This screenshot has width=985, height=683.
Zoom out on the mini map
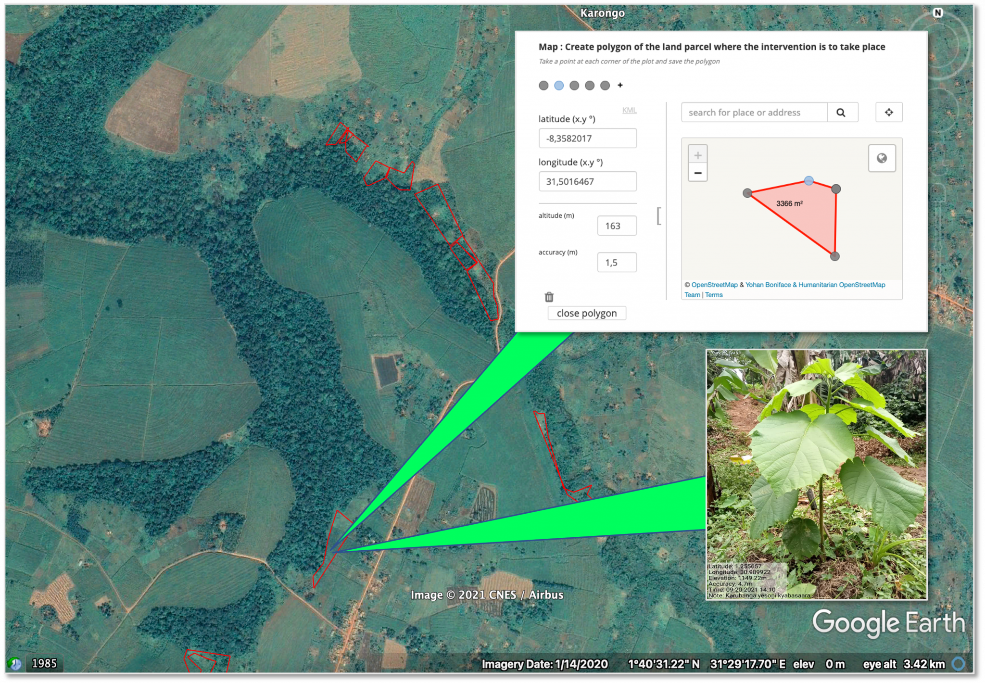(x=698, y=173)
